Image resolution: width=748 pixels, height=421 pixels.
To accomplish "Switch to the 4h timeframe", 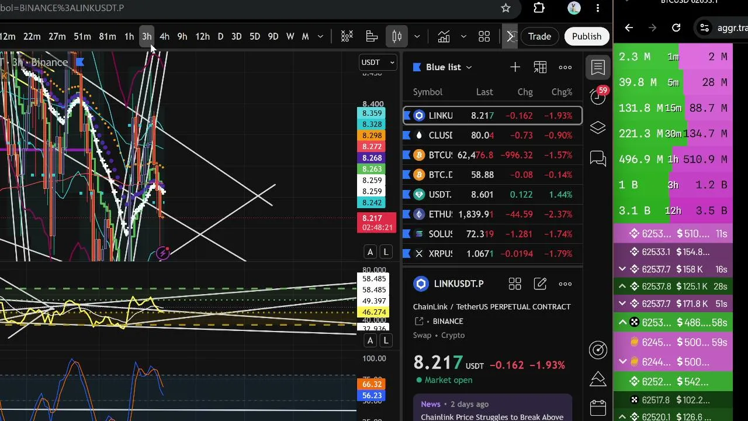I will (164, 37).
